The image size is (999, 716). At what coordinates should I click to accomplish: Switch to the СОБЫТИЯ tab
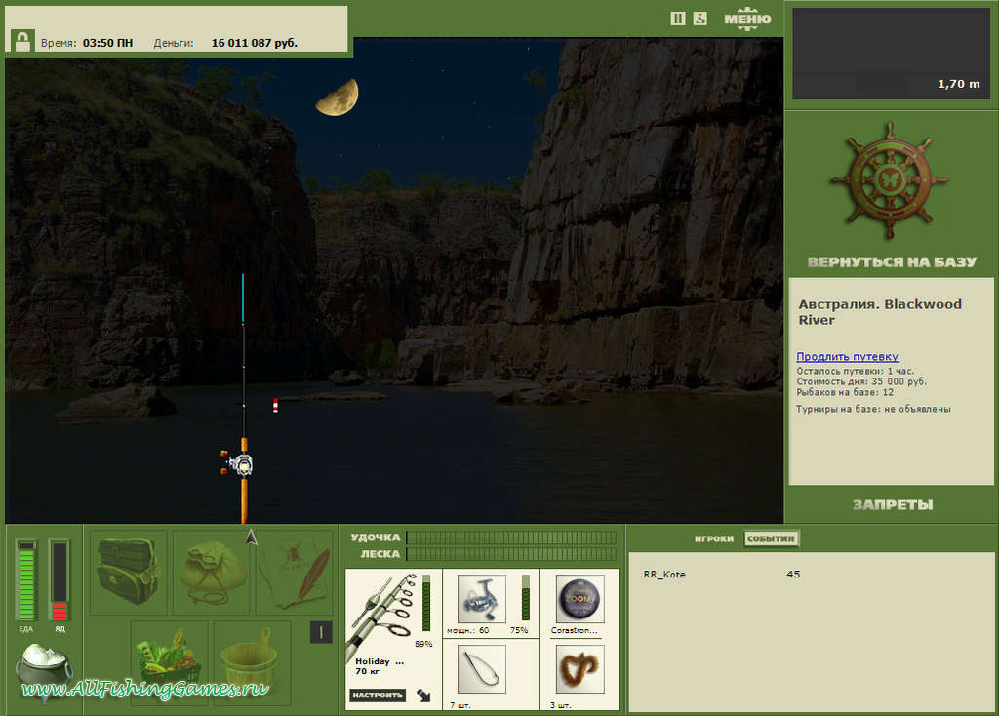(x=771, y=538)
